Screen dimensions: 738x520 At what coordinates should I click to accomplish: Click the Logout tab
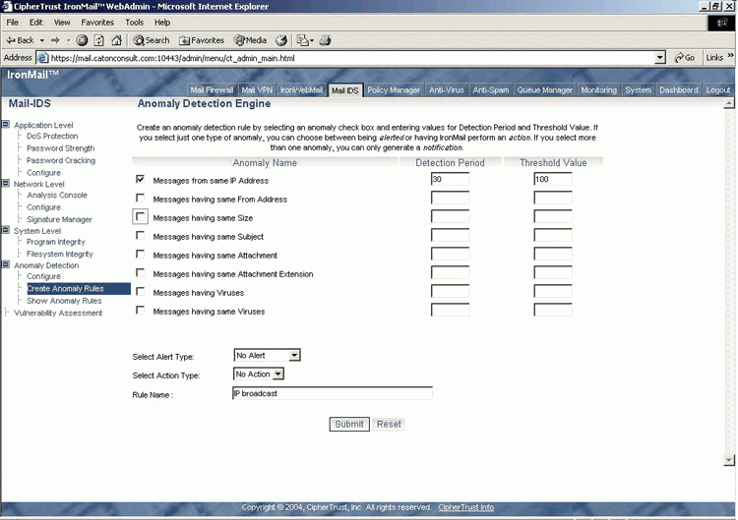pos(717,90)
